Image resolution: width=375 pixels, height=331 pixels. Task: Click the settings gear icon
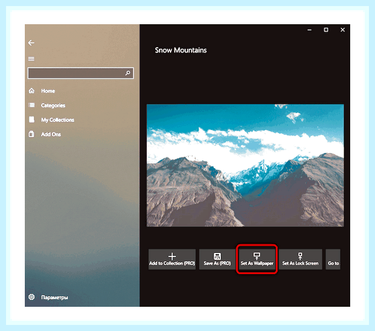(x=31, y=297)
